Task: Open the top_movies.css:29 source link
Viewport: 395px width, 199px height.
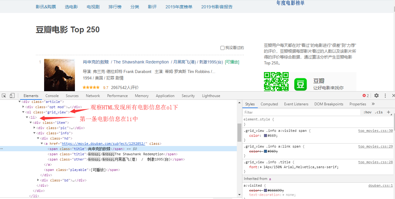Action: 375,146
